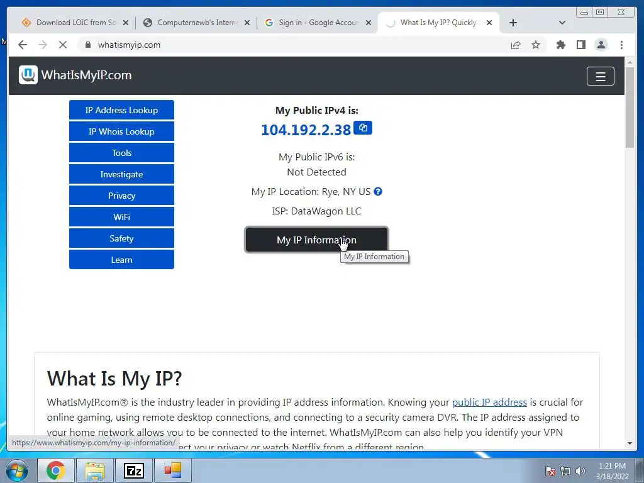
Task: Open the hamburger navigation menu
Action: (600, 76)
